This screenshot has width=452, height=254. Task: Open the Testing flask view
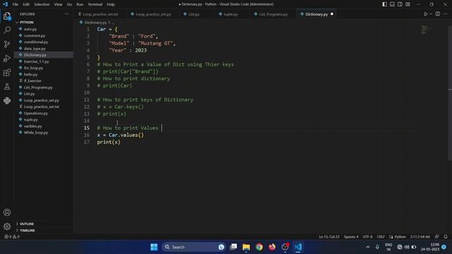click(x=7, y=86)
